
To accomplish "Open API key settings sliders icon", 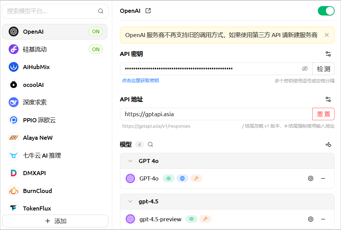I will click(328, 54).
